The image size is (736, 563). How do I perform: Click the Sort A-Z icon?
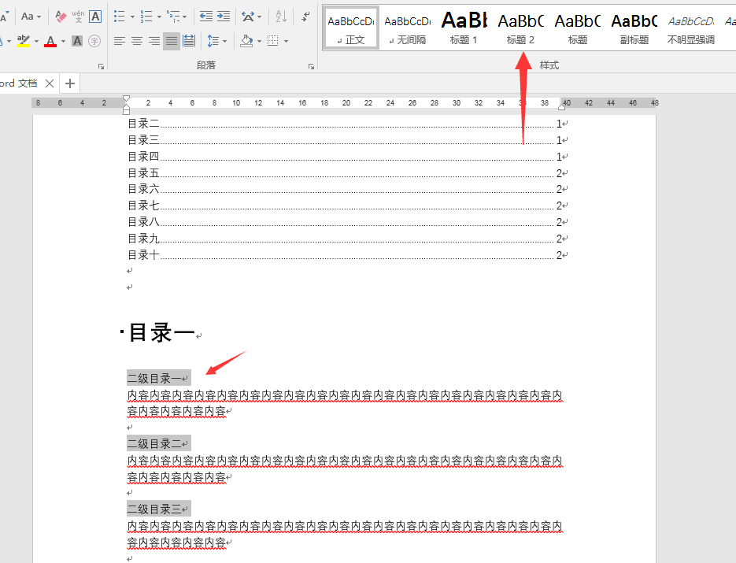click(281, 17)
